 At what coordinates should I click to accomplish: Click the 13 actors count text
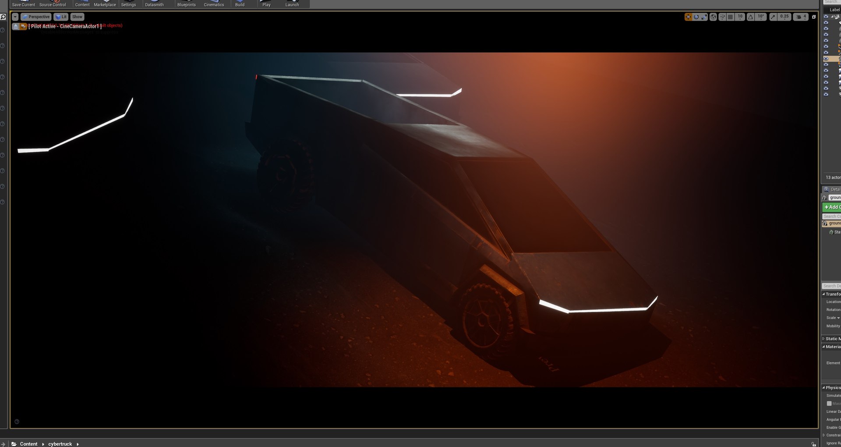point(833,177)
